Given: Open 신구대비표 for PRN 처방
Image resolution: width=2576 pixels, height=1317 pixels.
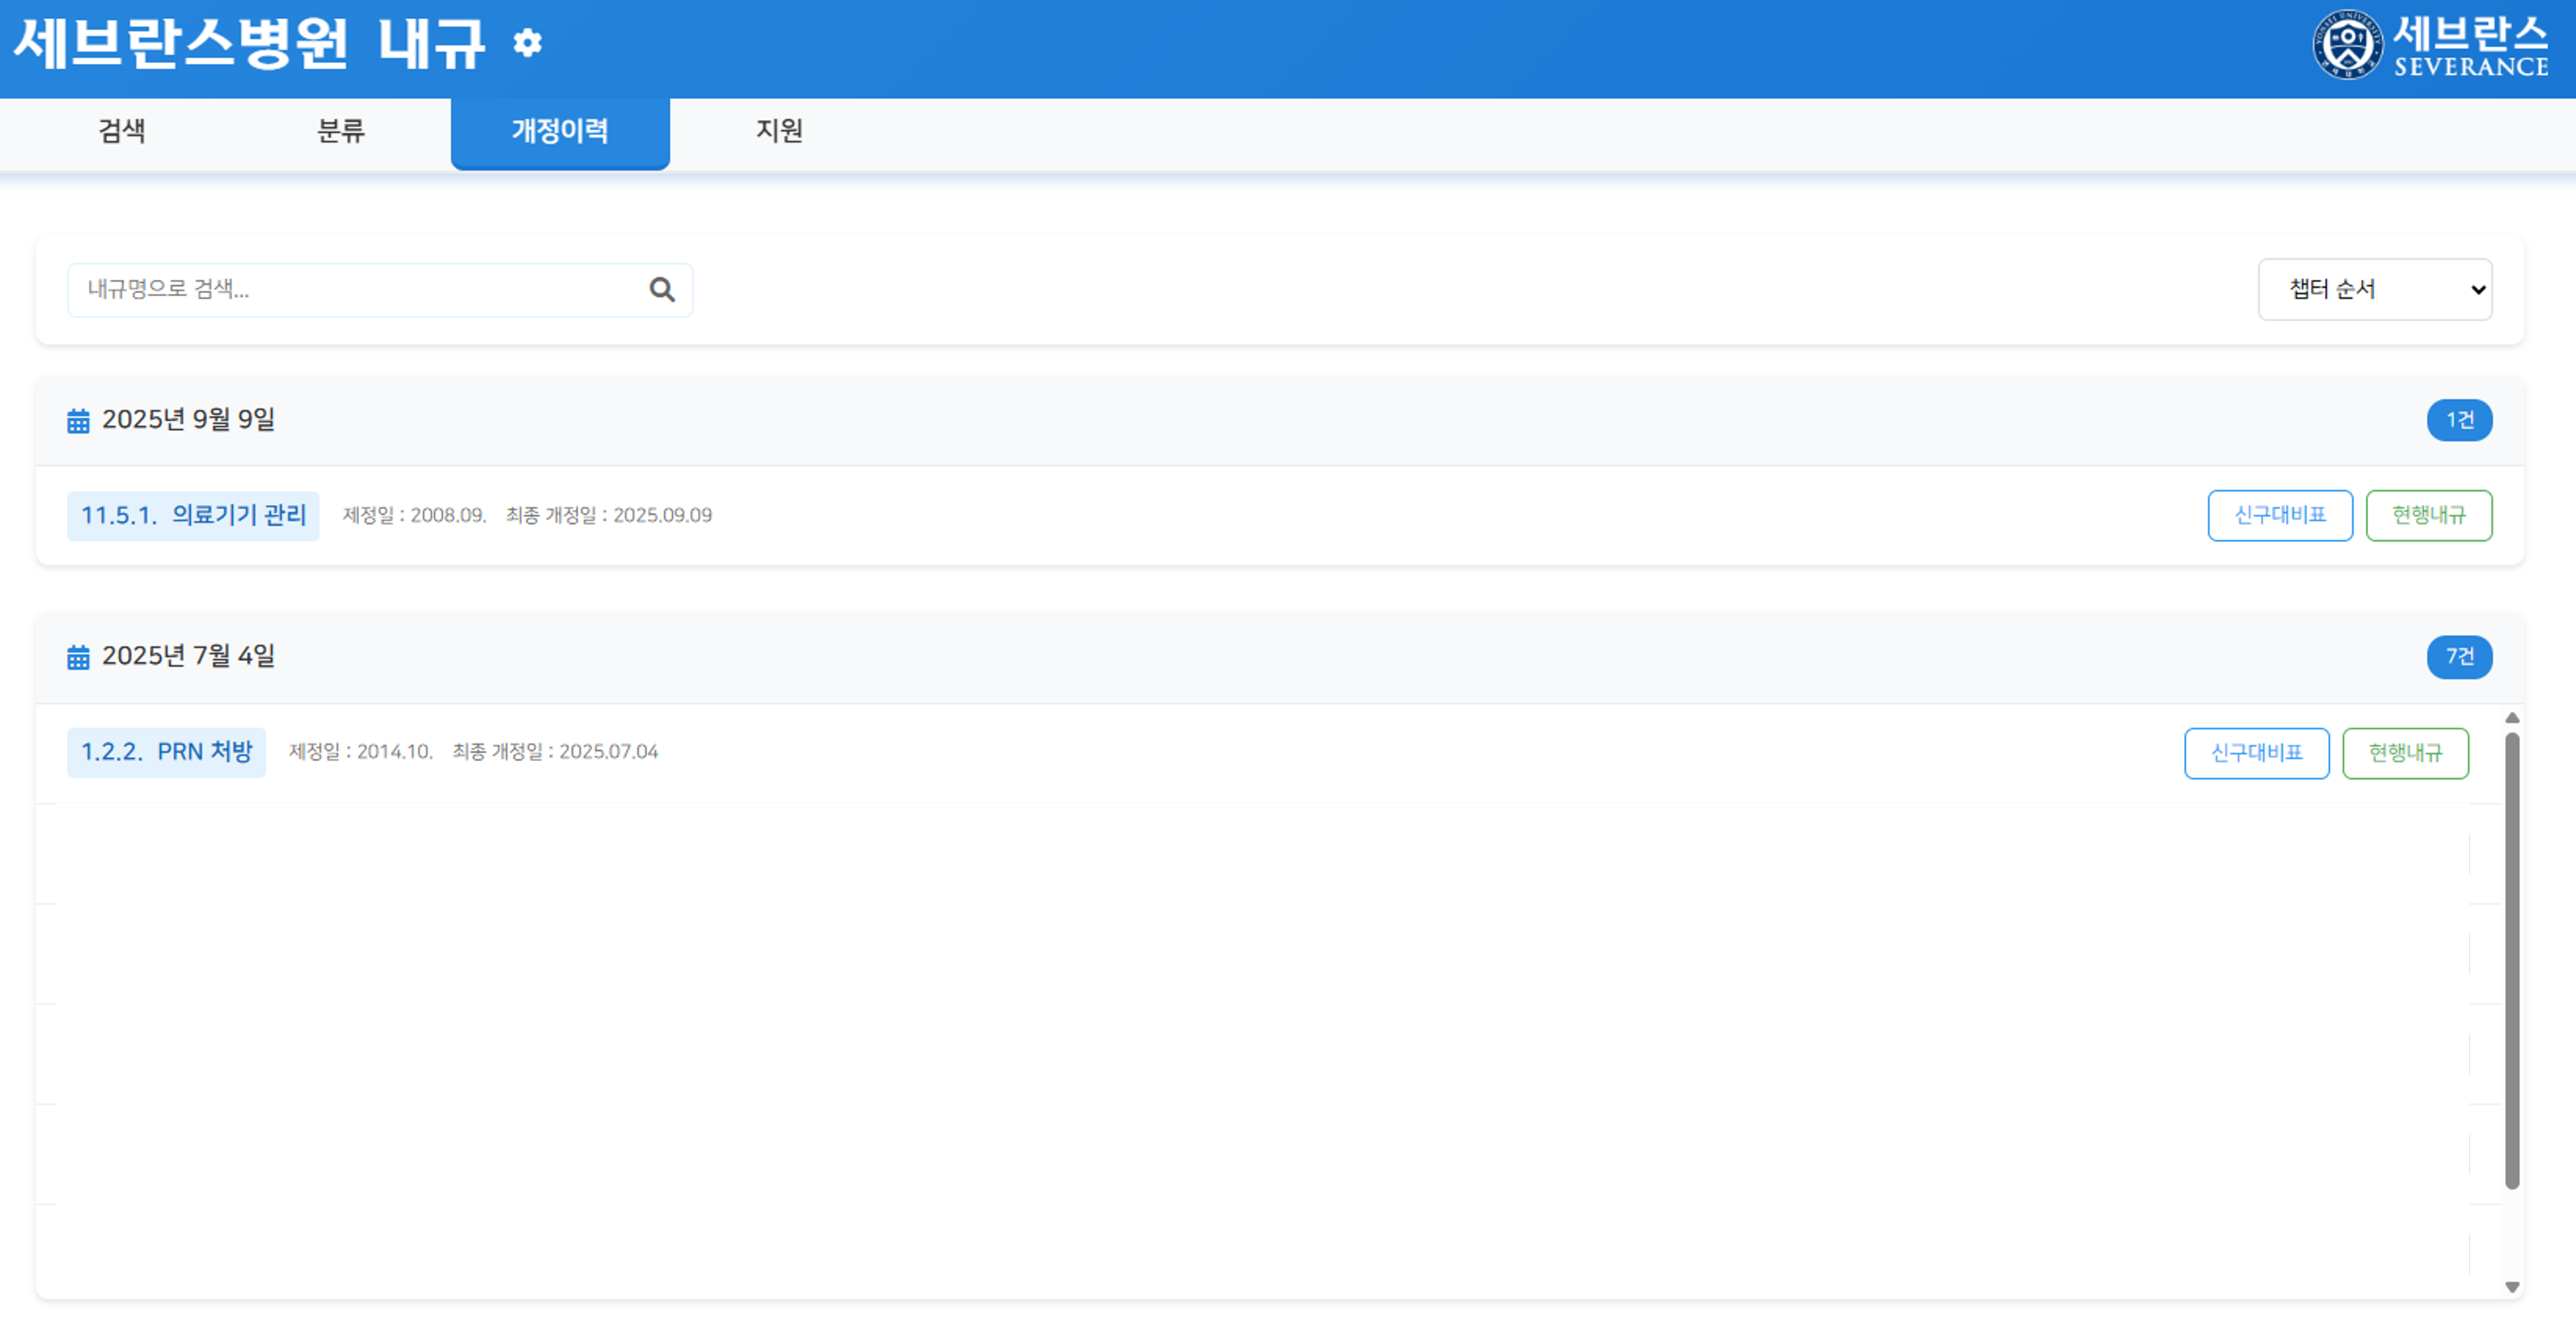Looking at the screenshot, I should [x=2256, y=753].
